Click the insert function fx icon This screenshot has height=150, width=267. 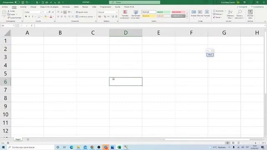[x=32, y=26]
